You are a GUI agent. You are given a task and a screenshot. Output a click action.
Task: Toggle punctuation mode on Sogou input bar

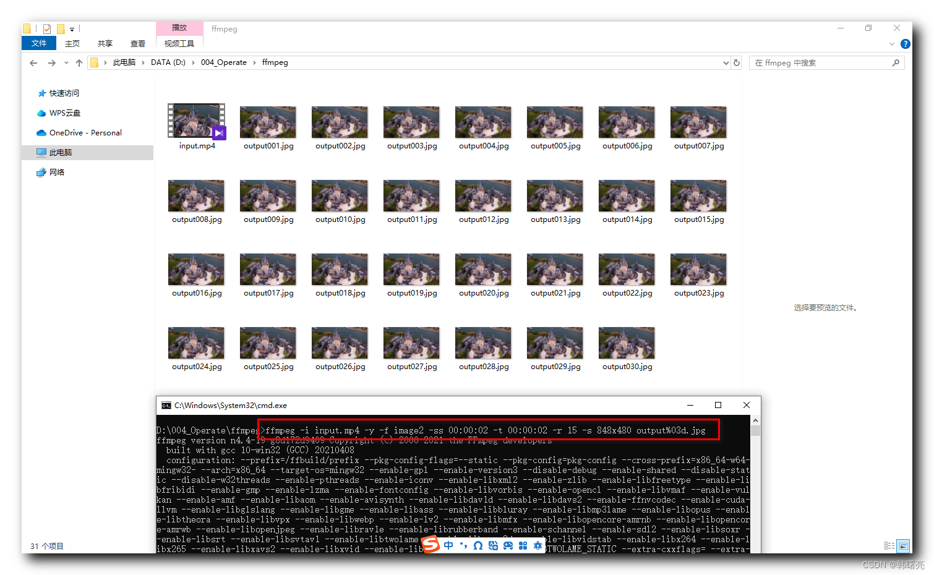[463, 545]
